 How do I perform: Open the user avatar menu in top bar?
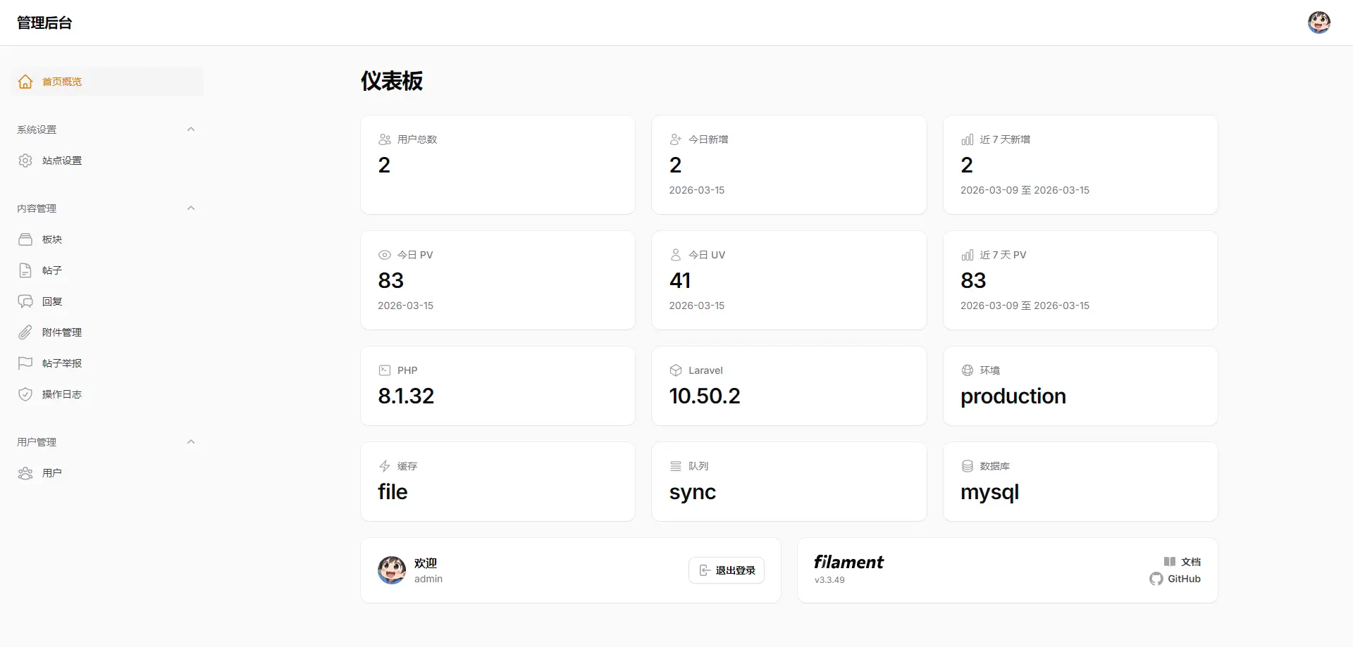(1319, 23)
